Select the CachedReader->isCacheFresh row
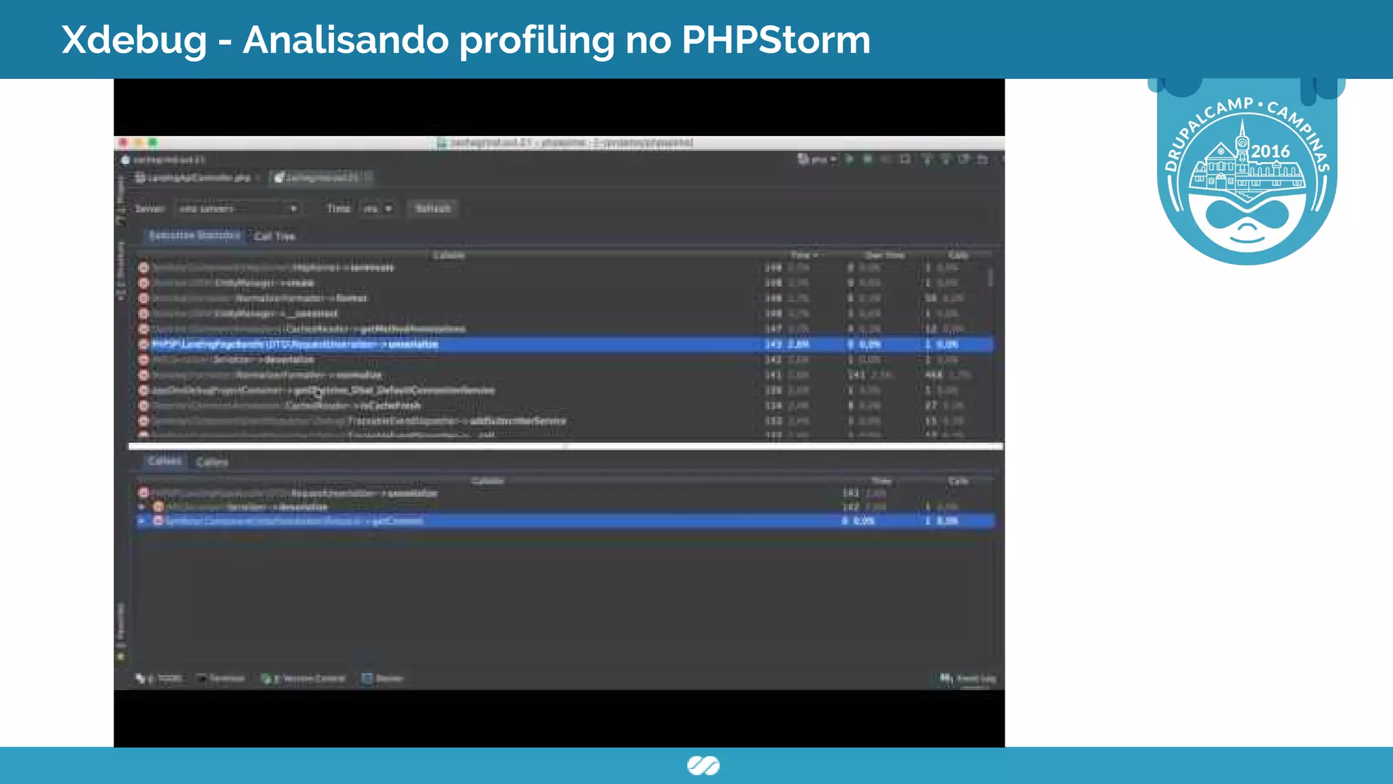 point(565,406)
